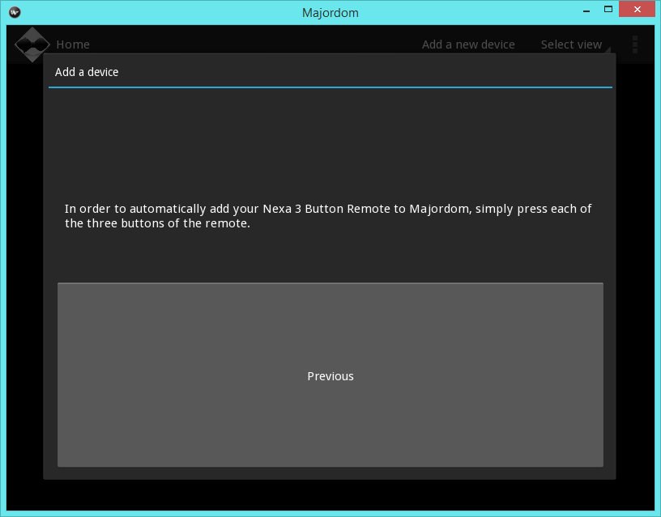This screenshot has height=517, width=661.
Task: Click the blue separator line under popup title
Action: pos(330,87)
